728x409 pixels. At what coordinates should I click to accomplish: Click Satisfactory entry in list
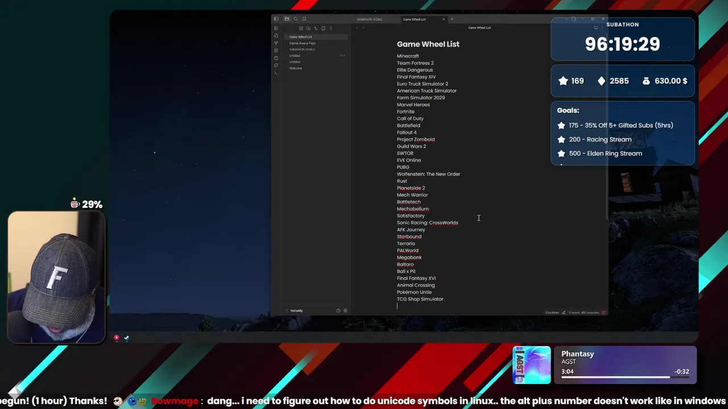411,216
